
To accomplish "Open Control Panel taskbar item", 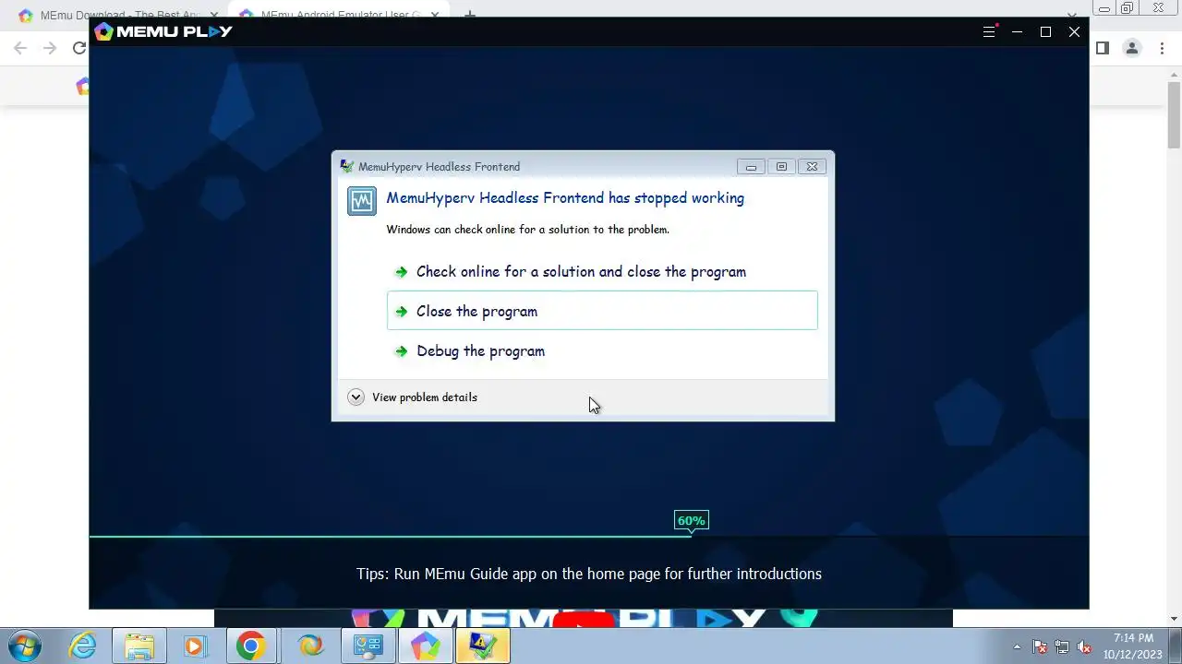I will (368, 646).
